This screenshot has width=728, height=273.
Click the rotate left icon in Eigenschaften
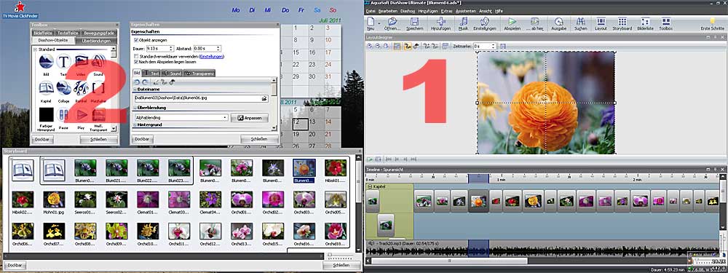click(136, 82)
